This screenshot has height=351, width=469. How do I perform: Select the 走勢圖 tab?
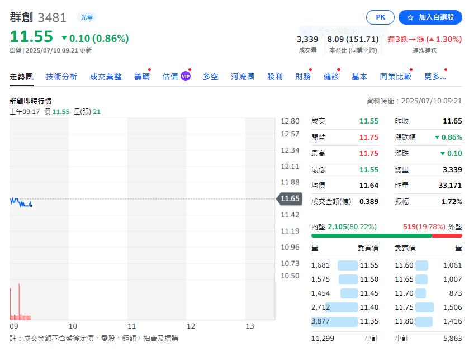pos(21,77)
